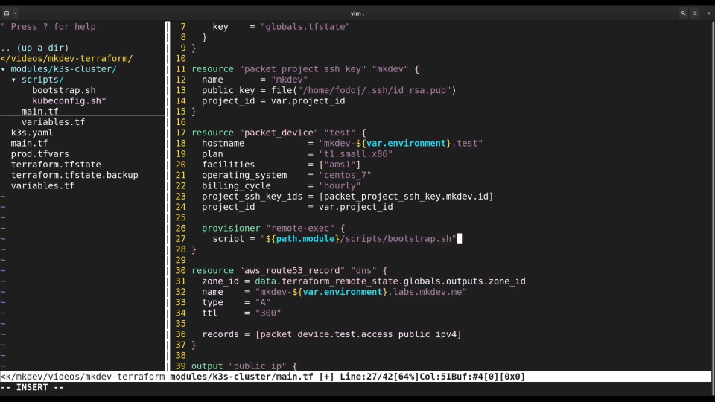715x402 pixels.
Task: Click the 'Press ? for help' hint line
Action: pos(48,27)
